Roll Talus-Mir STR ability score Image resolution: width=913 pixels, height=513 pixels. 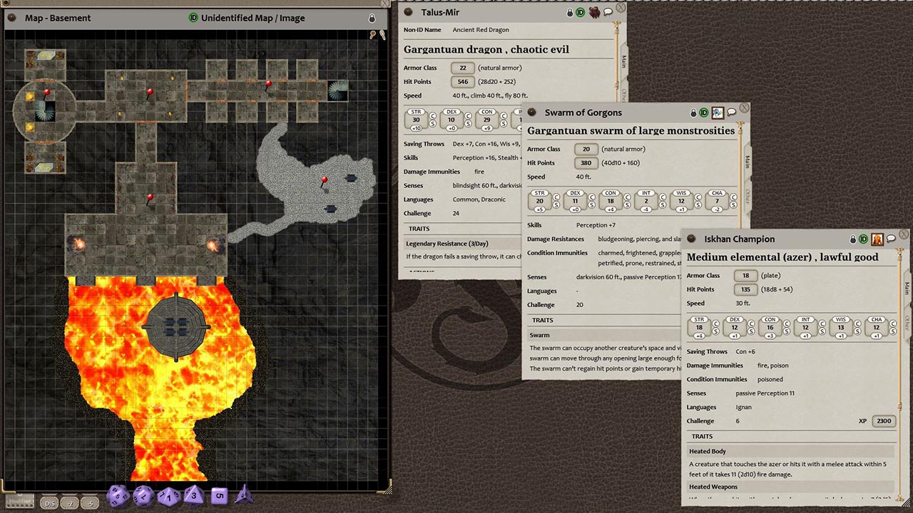(416, 119)
